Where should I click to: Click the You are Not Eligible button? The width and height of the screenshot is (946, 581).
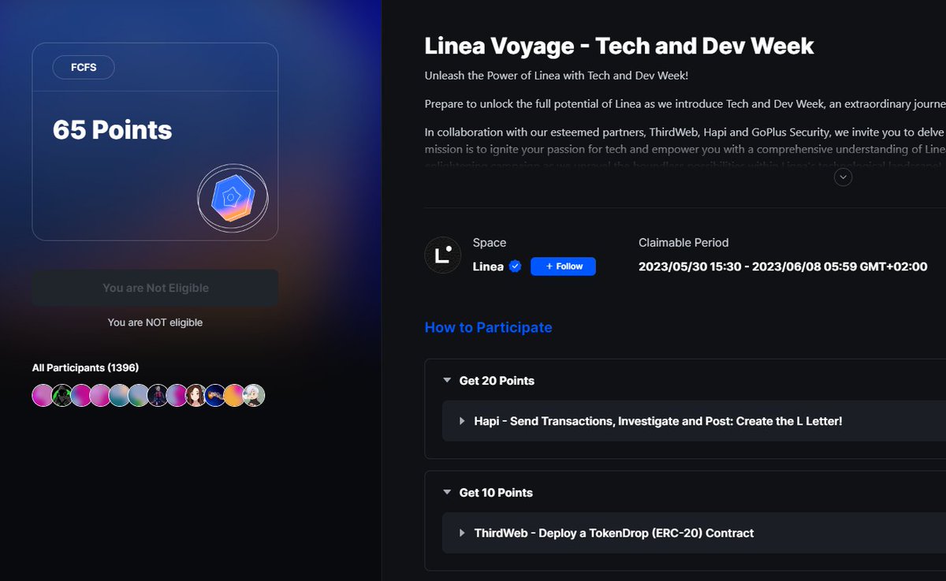point(155,288)
